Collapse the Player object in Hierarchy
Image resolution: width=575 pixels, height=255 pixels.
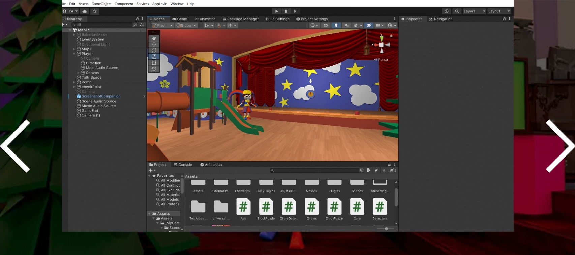pos(74,54)
